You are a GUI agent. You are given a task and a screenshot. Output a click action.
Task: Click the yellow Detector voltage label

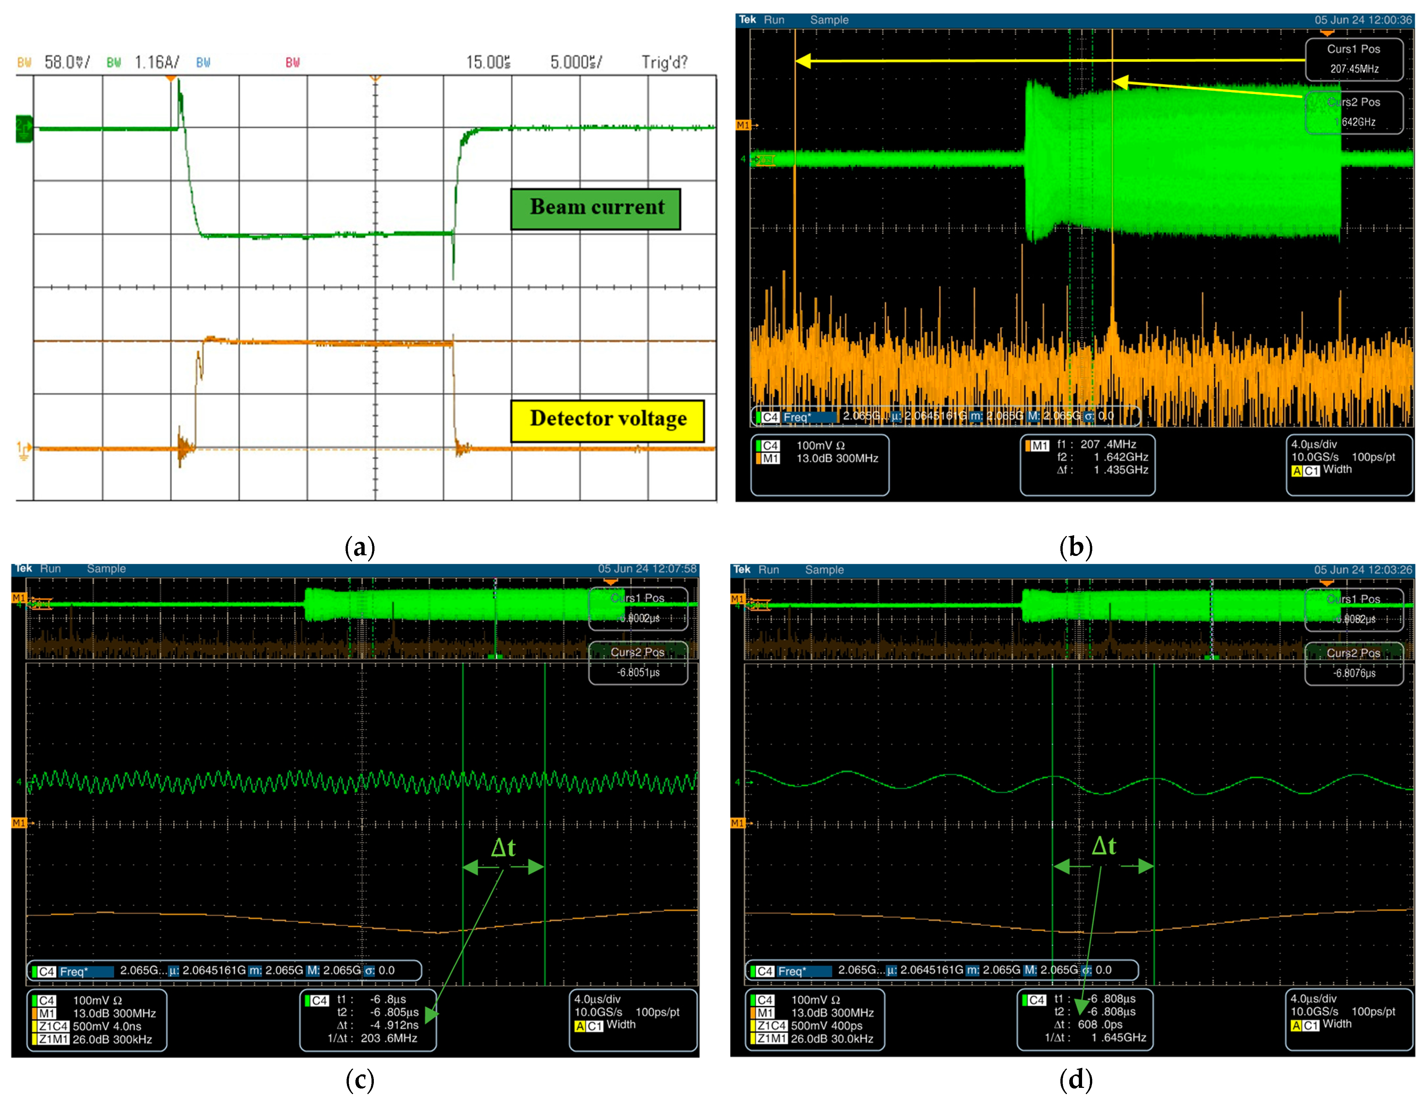607,420
